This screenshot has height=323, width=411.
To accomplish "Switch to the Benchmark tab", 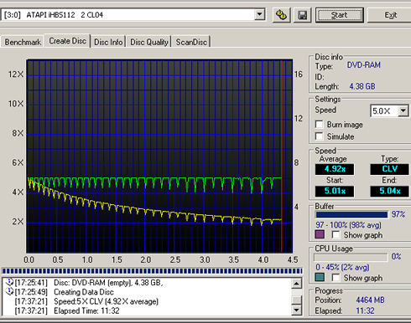I will [23, 42].
